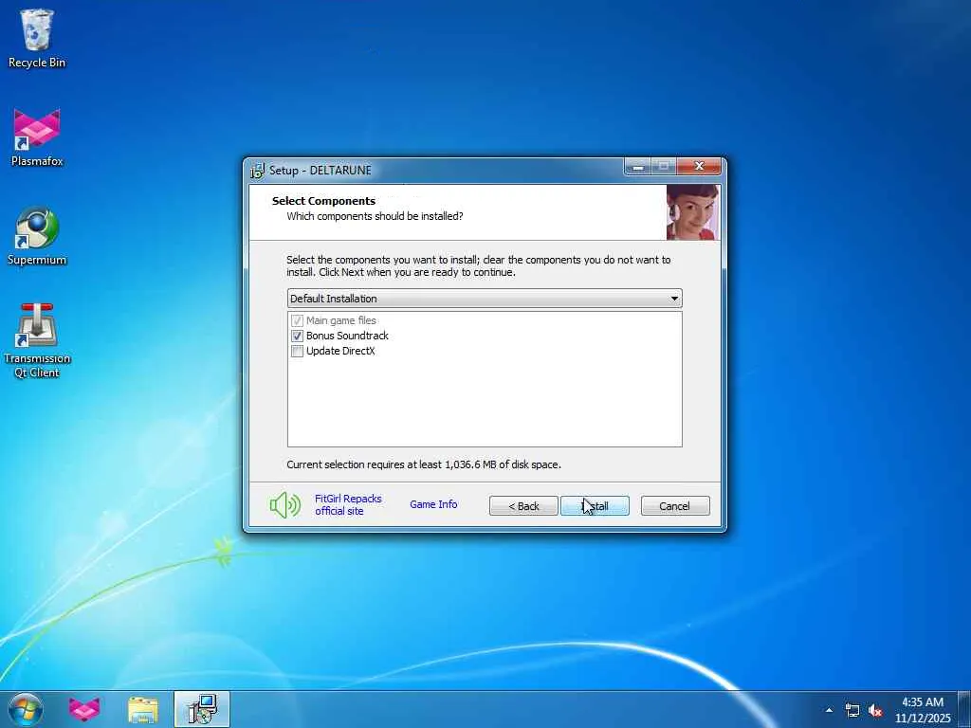Image resolution: width=971 pixels, height=728 pixels.
Task: Open the Game Info link
Action: 433,504
